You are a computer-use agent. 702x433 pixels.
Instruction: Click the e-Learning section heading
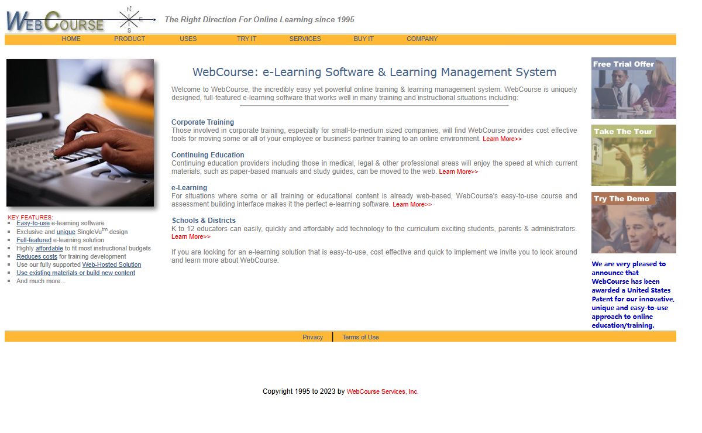(189, 188)
